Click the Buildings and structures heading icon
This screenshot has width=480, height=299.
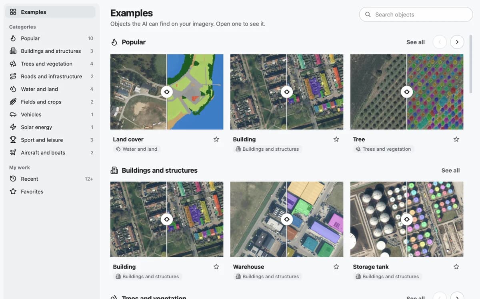pyautogui.click(x=114, y=170)
